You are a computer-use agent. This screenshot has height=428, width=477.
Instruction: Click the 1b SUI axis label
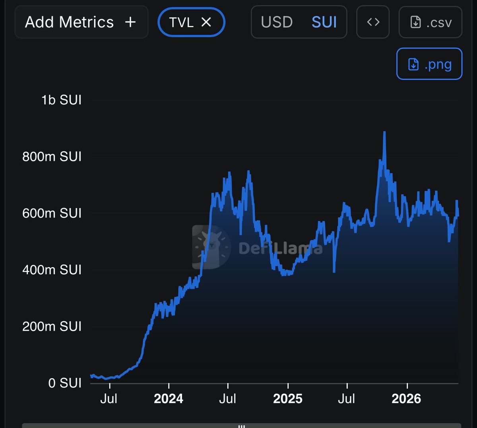click(x=61, y=100)
